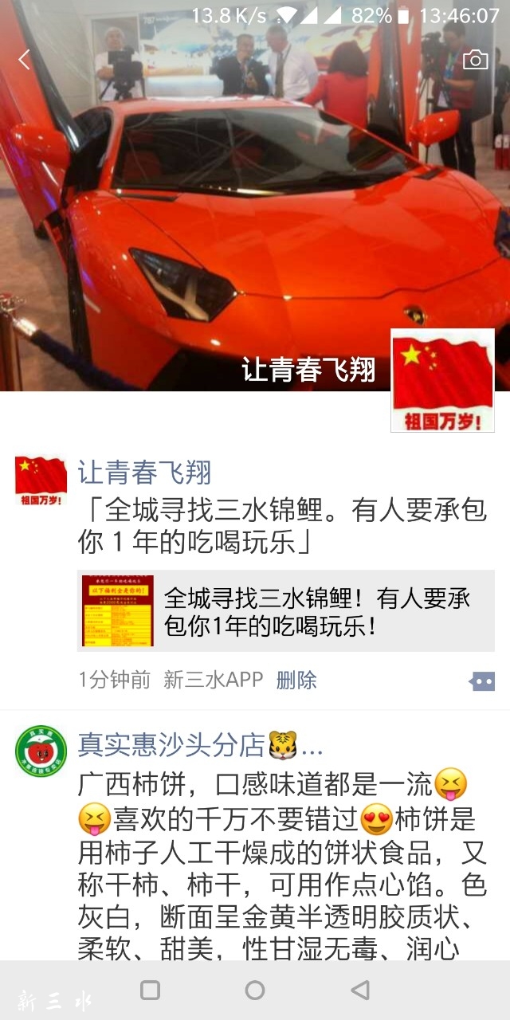The width and height of the screenshot is (510, 1020).
Task: Tap the battery indicator in status bar
Action: 403,15
